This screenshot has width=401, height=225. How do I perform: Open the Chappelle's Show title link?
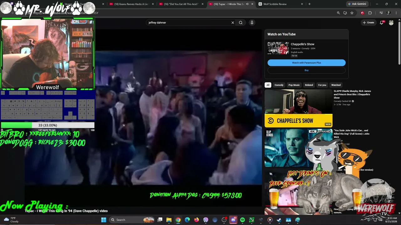(302, 44)
